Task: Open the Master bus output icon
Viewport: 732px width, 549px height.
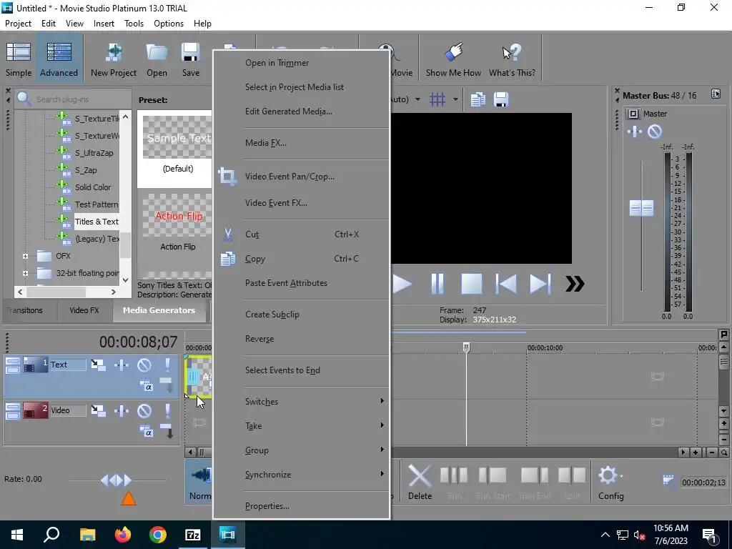Action: pyautogui.click(x=633, y=114)
